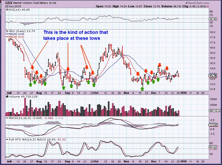Screen dimensions: 222x165
Task: Click the 'High 14.04' value
Action: click(120, 6)
